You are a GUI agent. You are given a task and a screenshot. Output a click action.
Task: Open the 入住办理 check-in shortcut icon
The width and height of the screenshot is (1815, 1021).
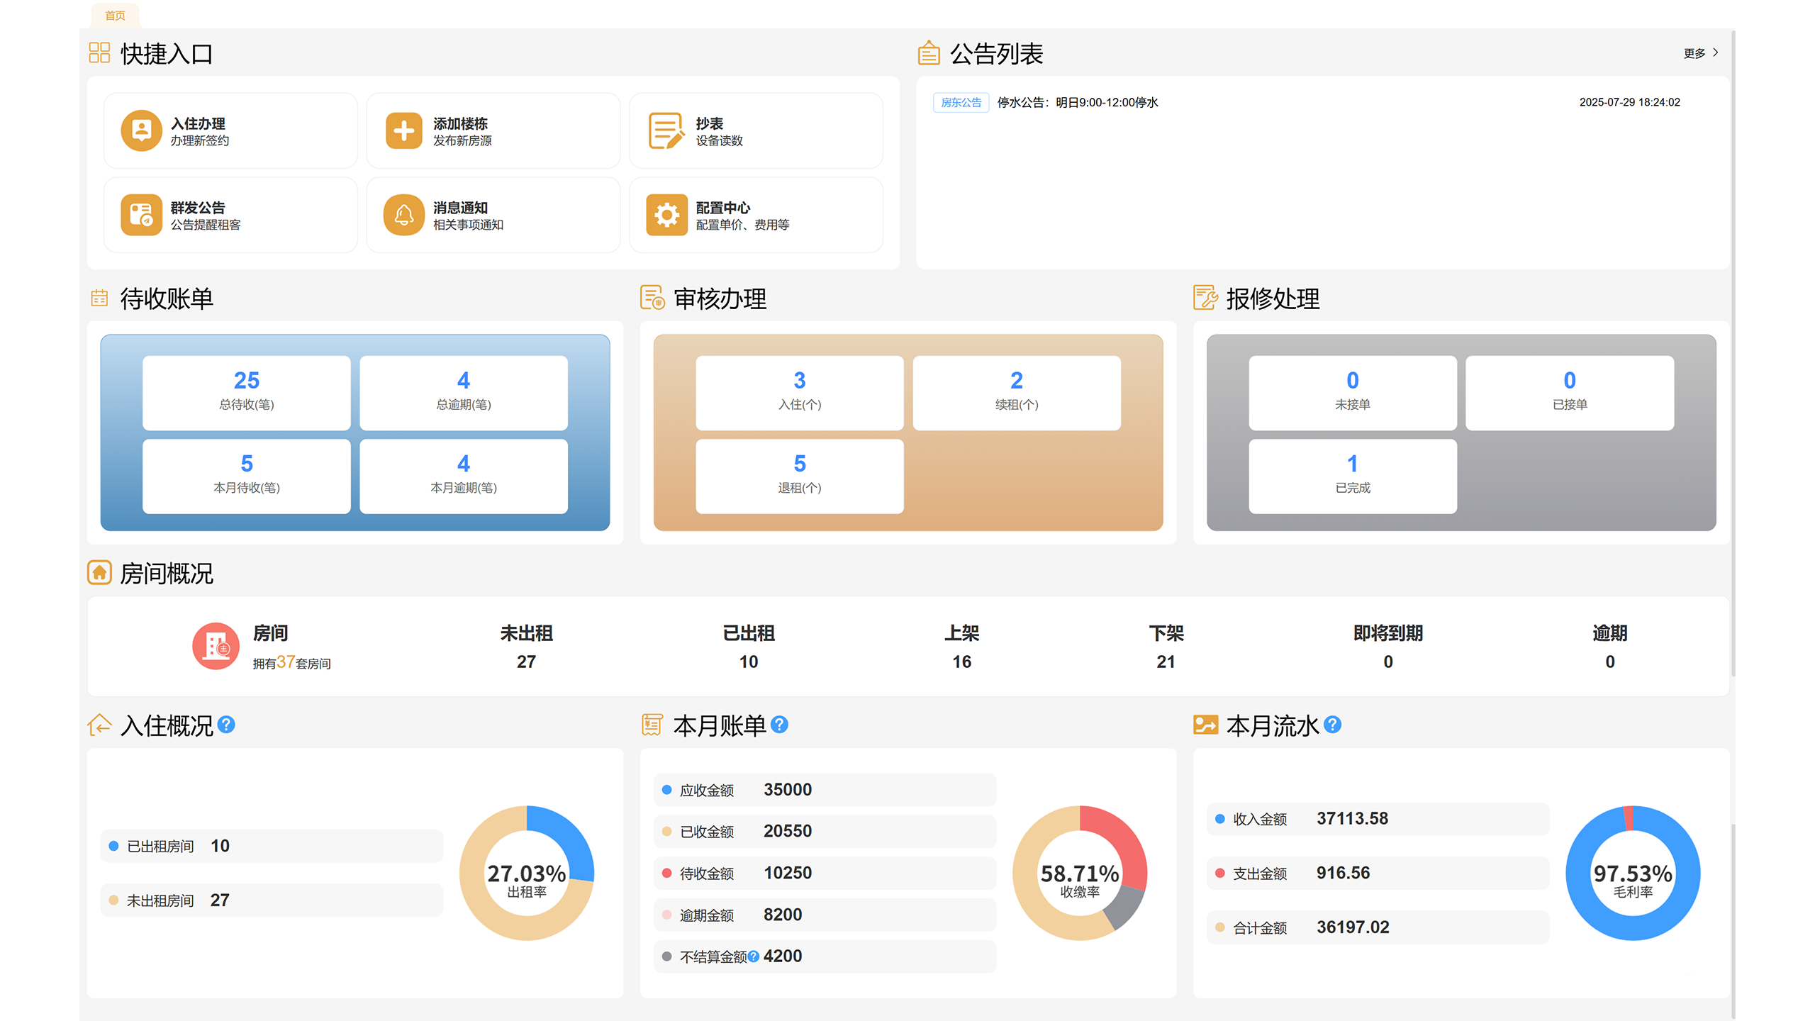141,130
